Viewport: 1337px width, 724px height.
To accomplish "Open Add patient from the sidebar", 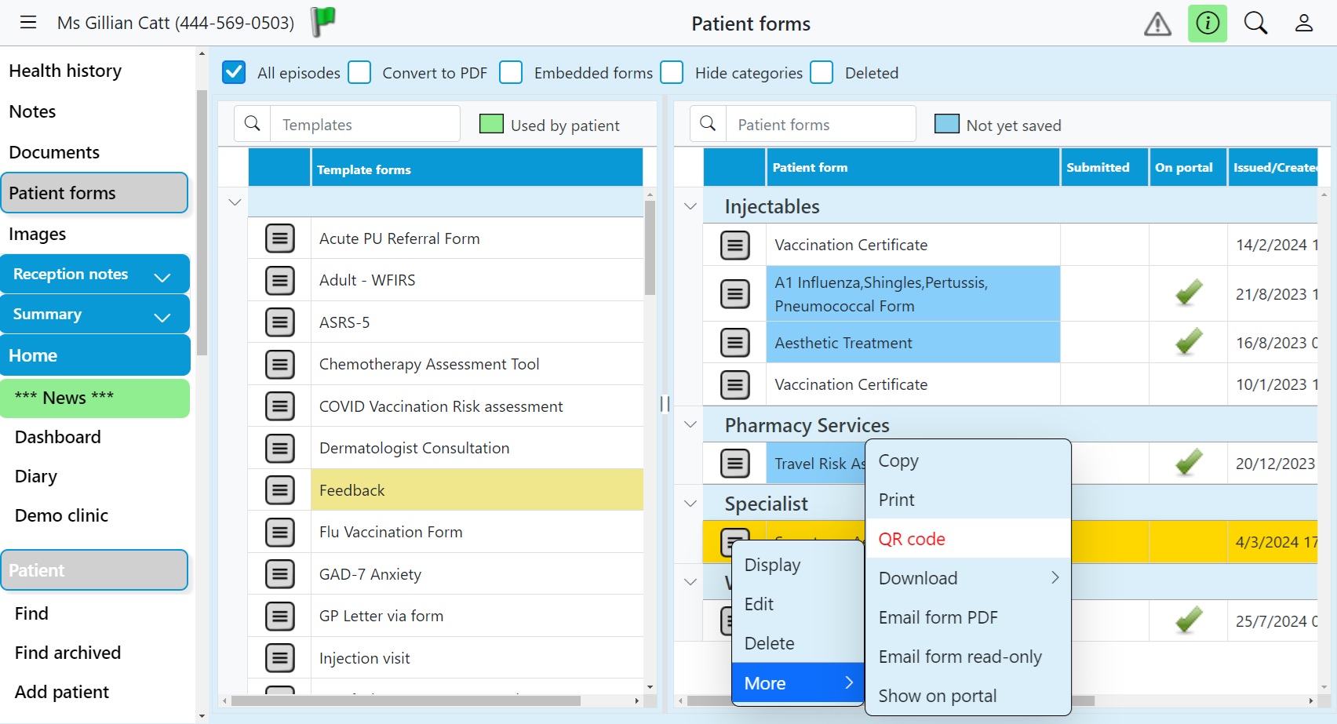I will pos(62,692).
